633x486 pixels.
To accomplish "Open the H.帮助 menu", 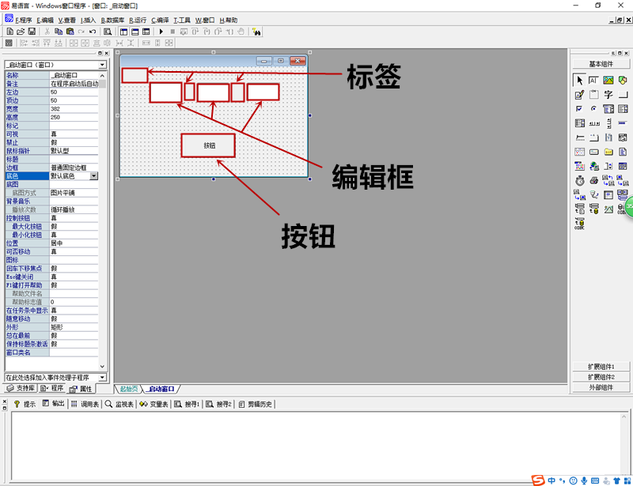I will (x=229, y=21).
